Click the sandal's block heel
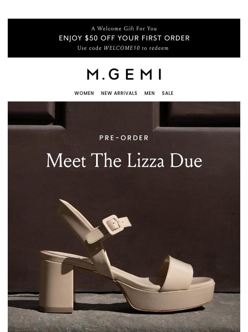Image resolution: width=248 pixels, height=332 pixels. point(57,285)
